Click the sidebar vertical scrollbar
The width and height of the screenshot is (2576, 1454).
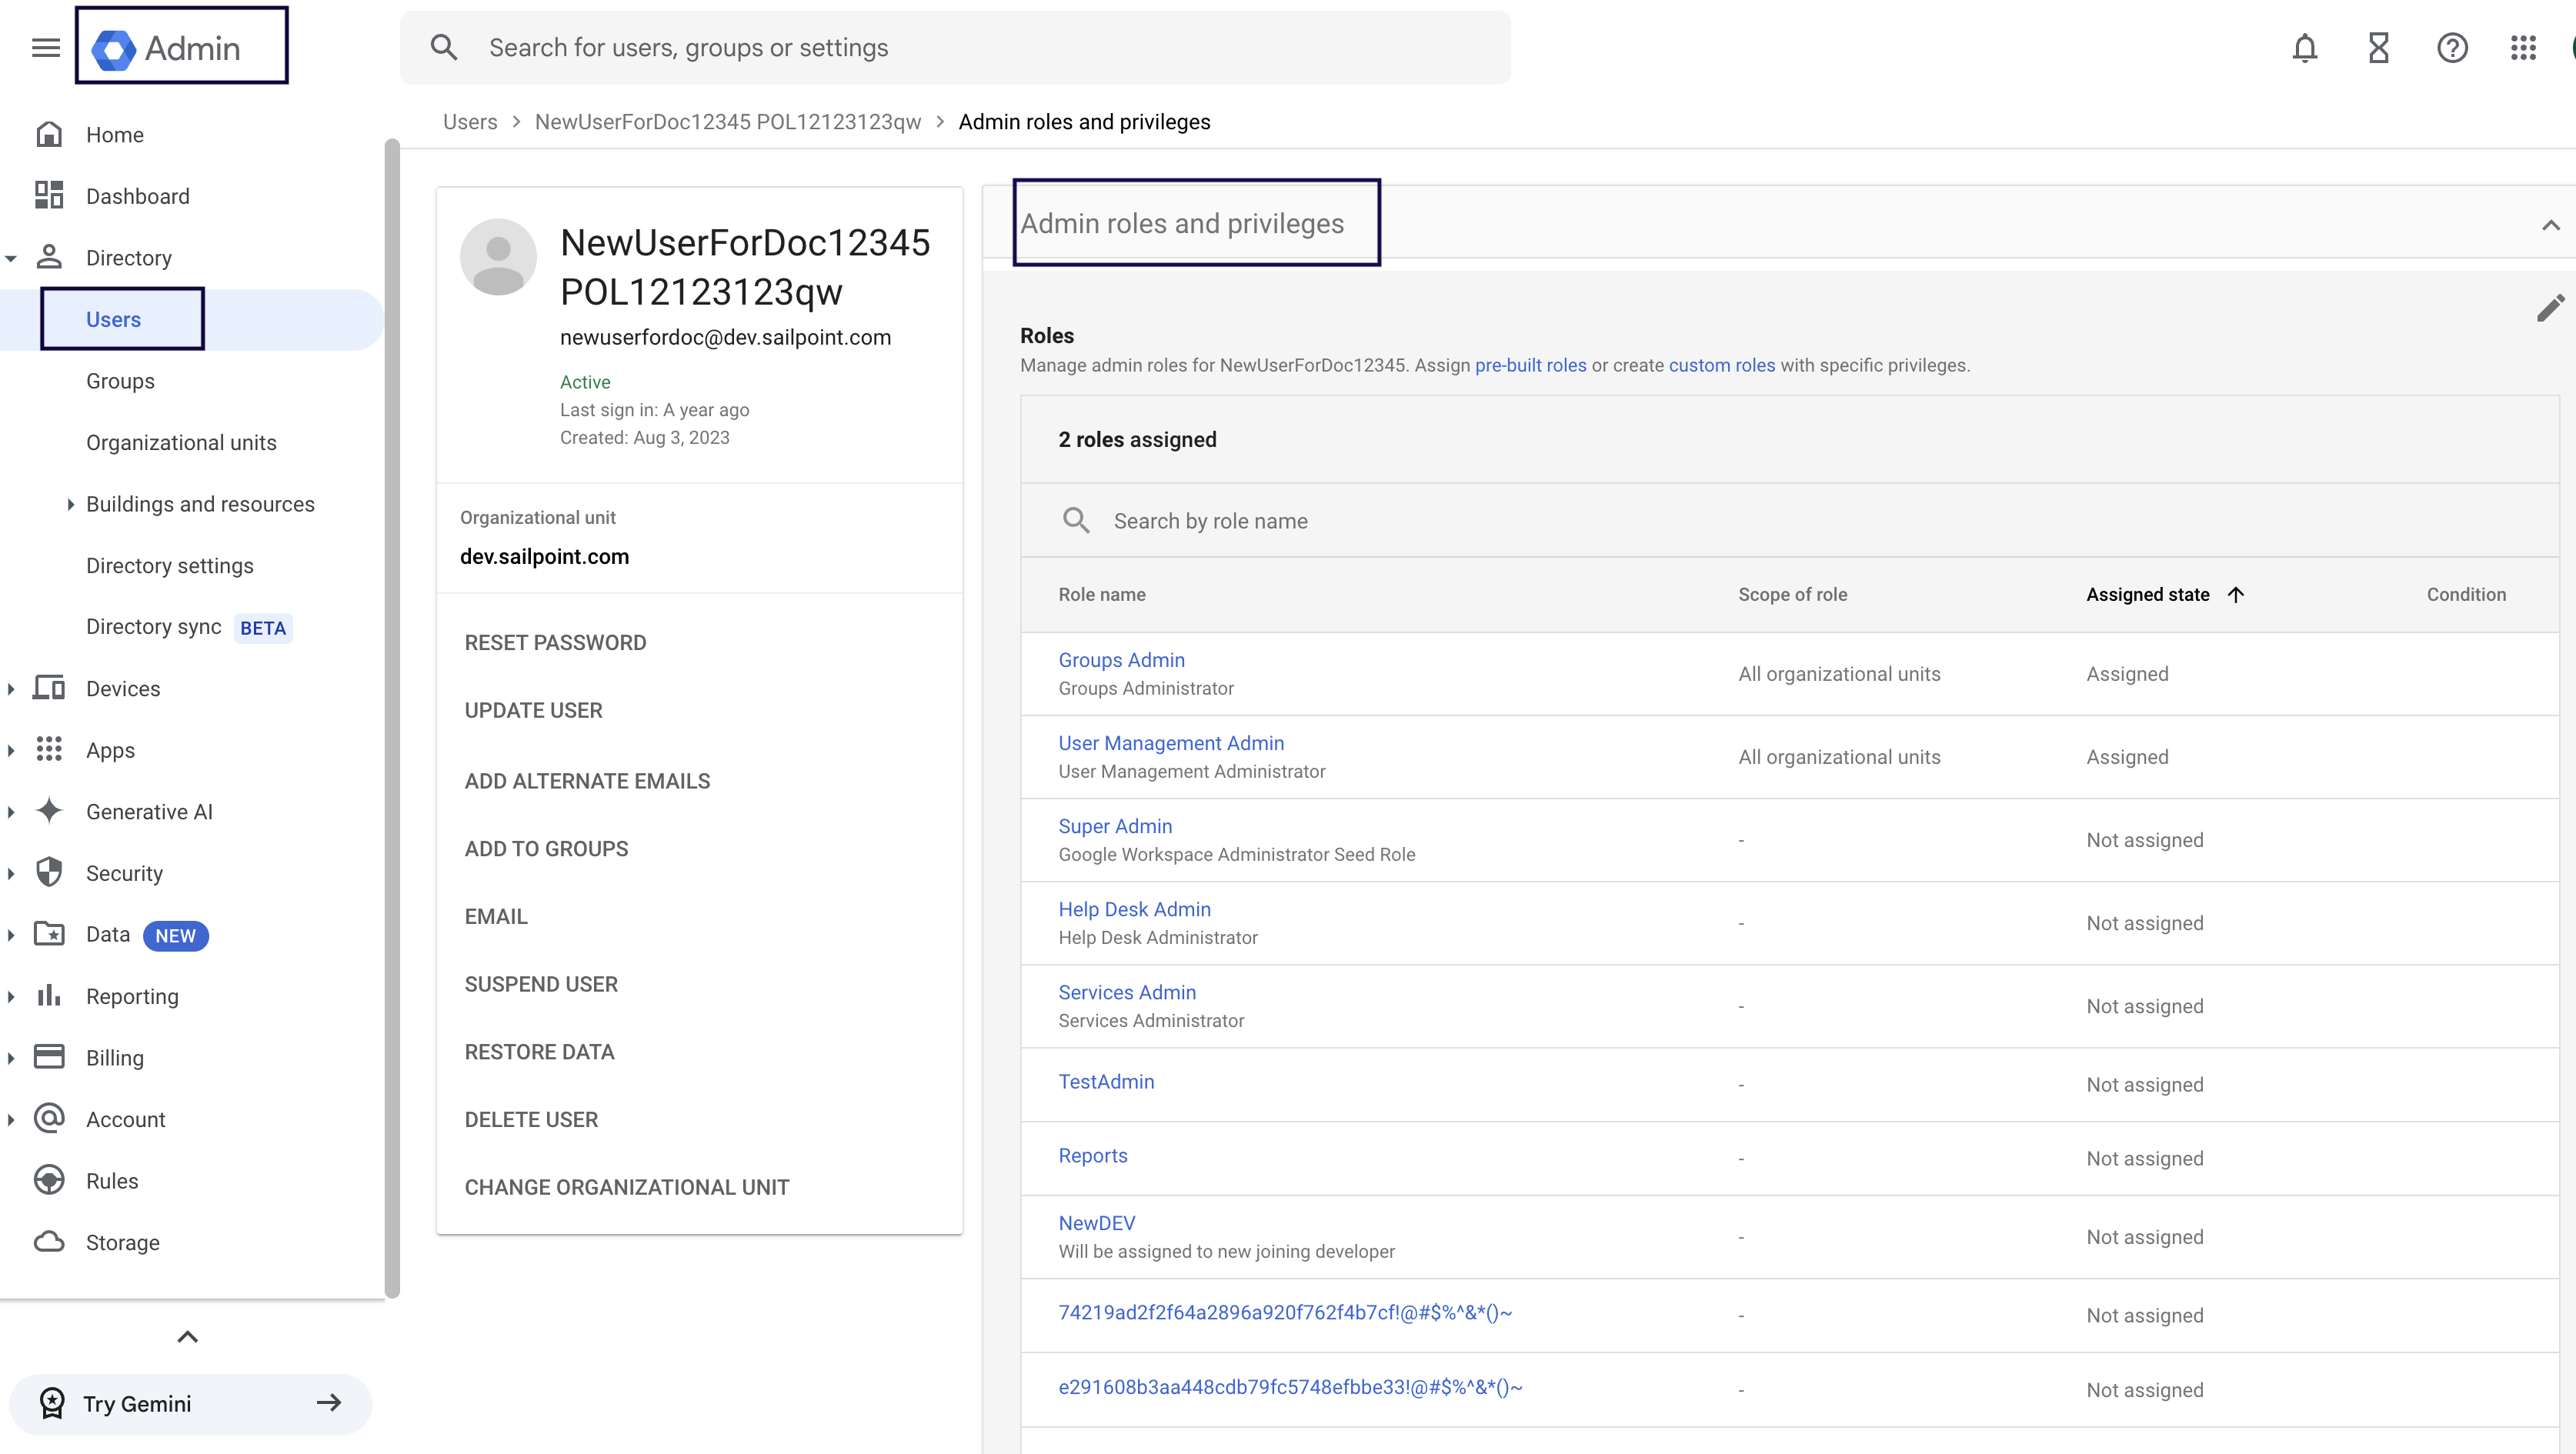click(x=392, y=718)
